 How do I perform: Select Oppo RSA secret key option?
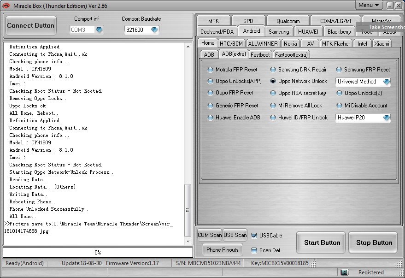[273, 93]
